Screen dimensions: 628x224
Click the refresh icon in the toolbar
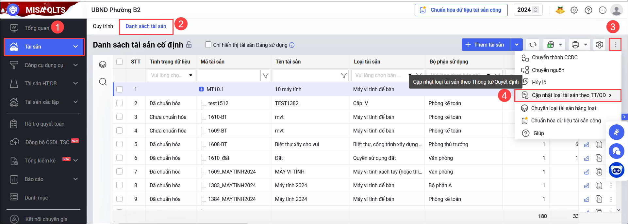[x=533, y=45]
